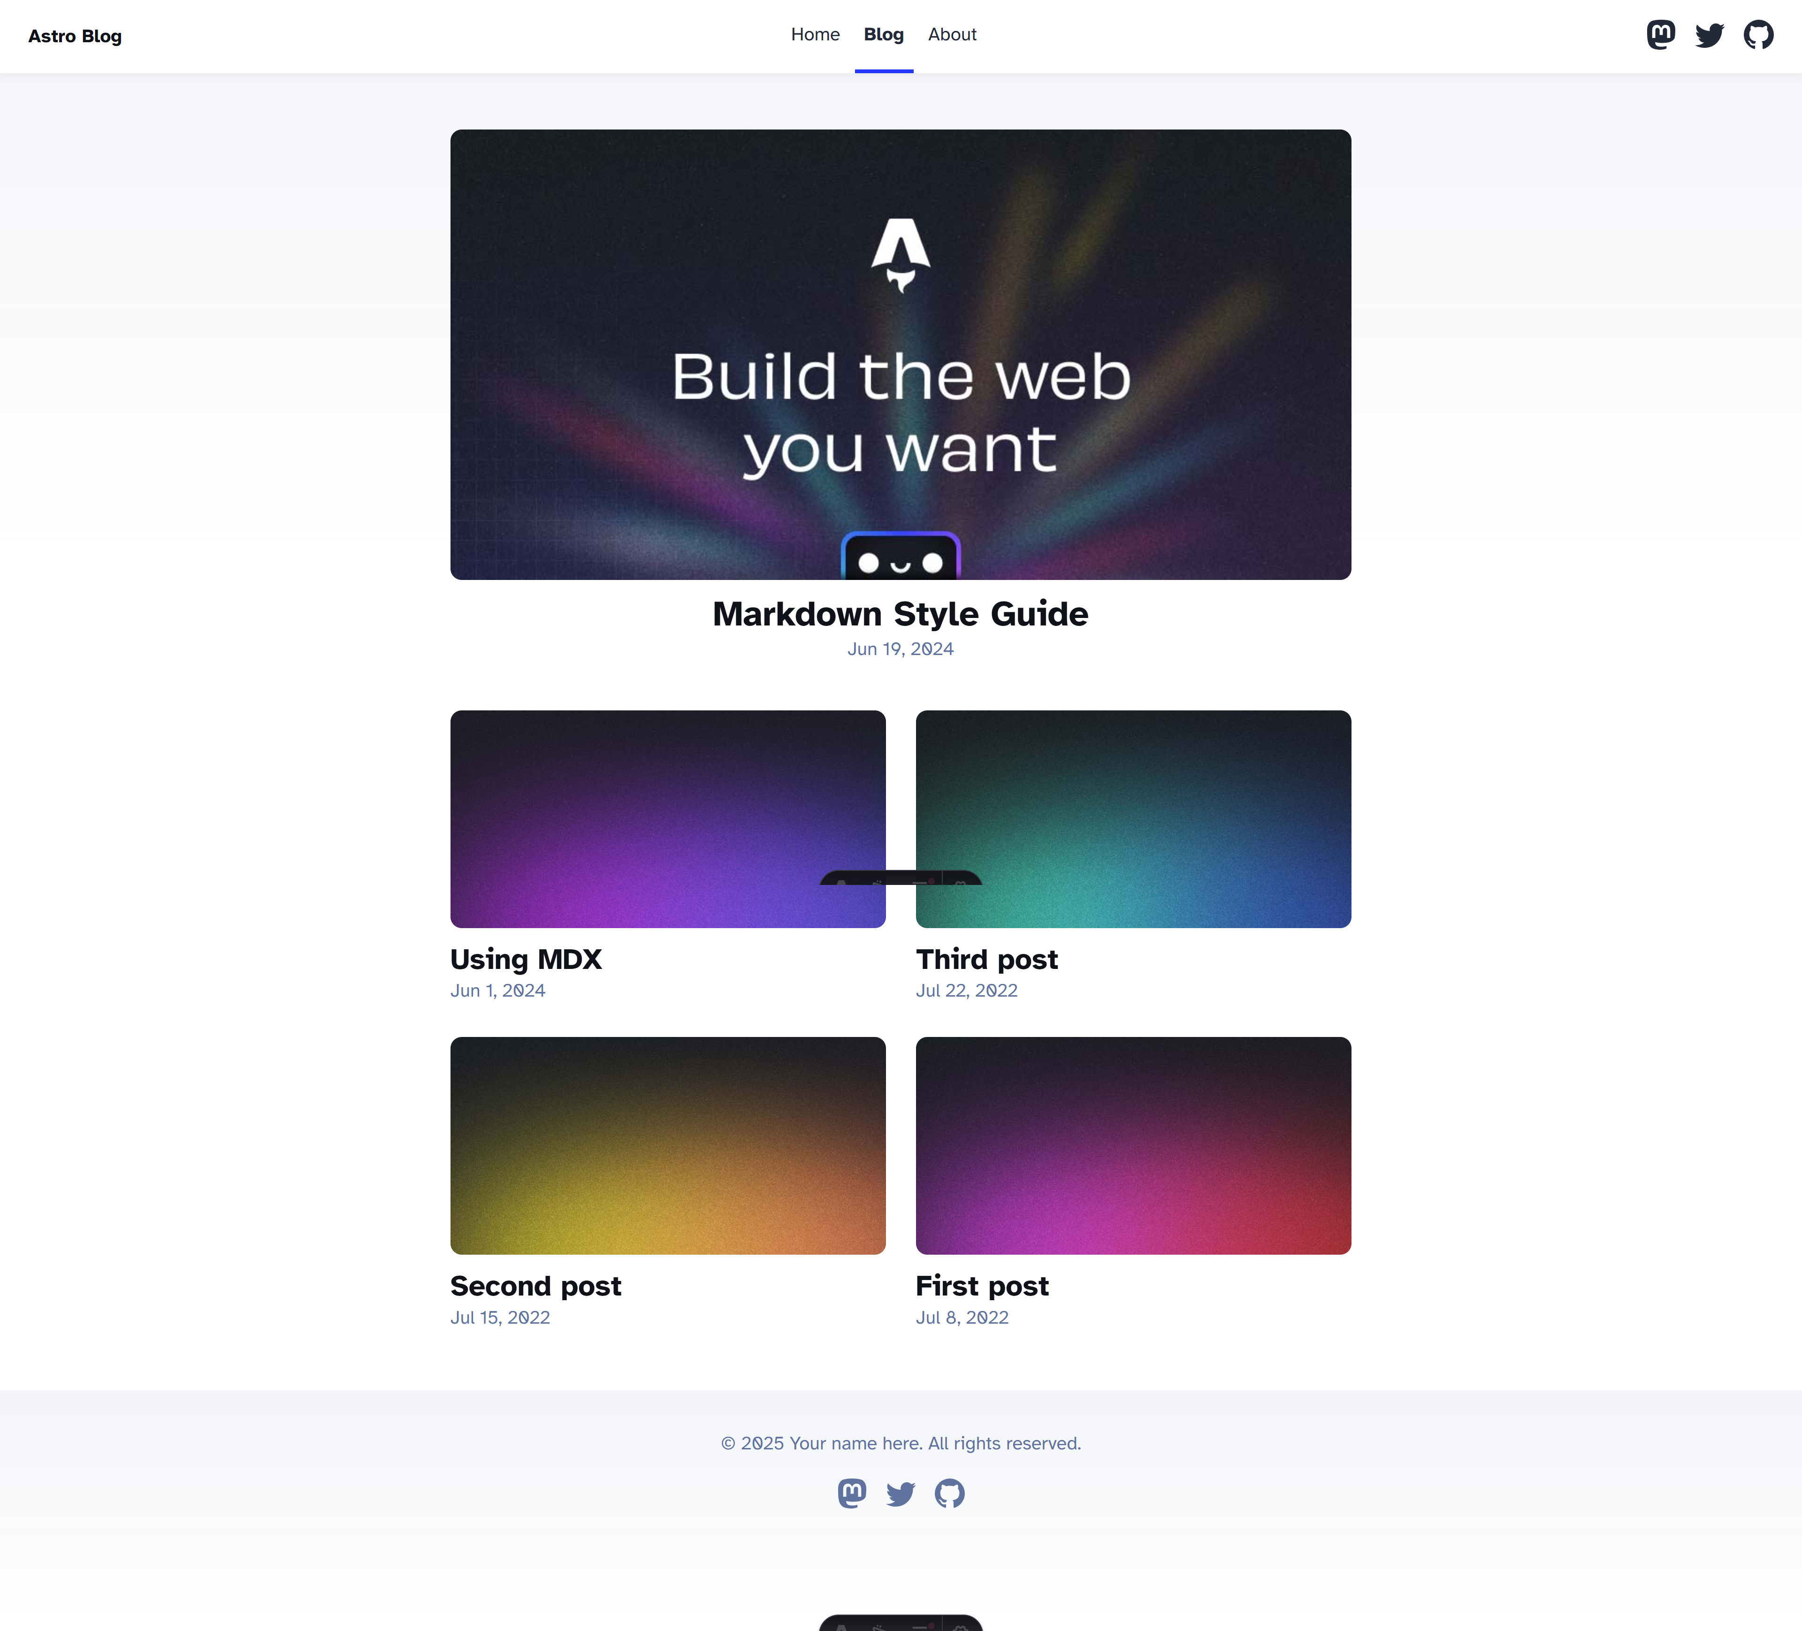Click the magenta First post thumbnail
1802x1631 pixels.
pos(1133,1146)
